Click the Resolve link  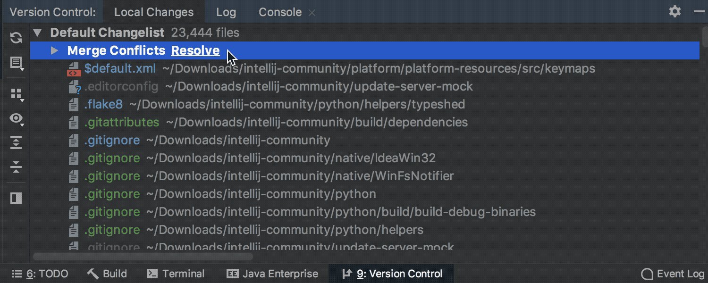tap(195, 50)
